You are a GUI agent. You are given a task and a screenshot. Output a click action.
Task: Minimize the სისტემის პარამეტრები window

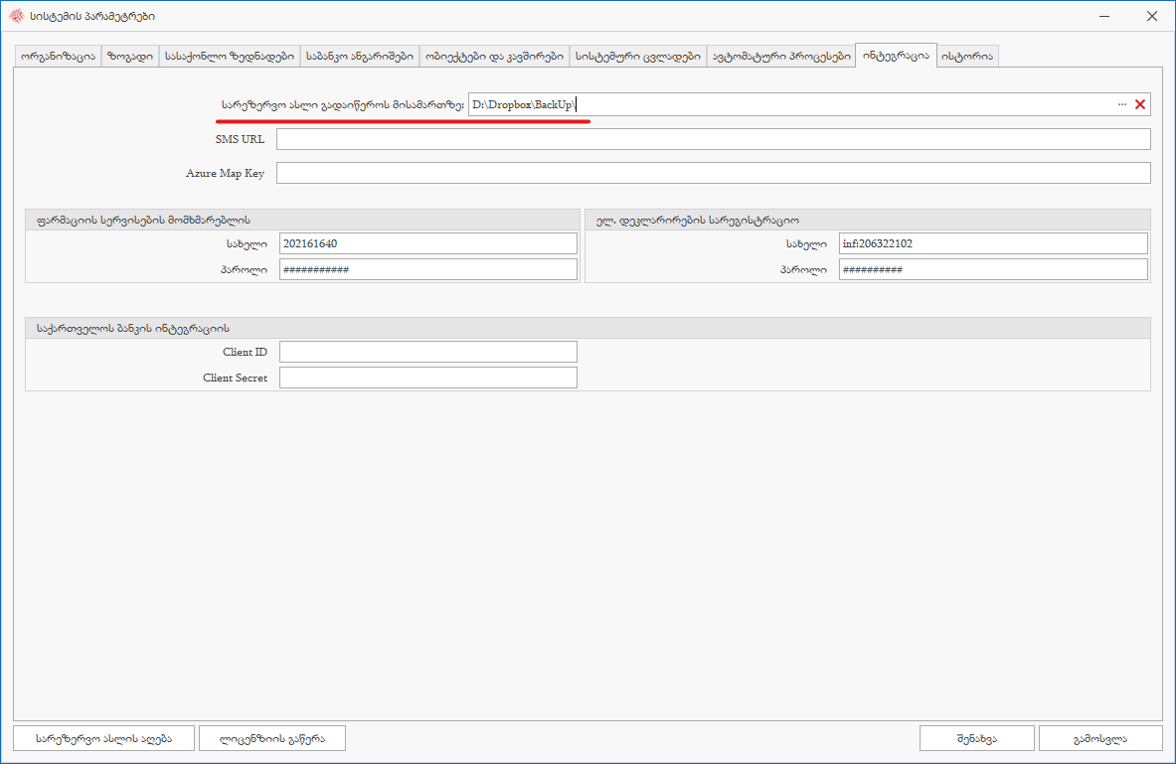[1104, 16]
